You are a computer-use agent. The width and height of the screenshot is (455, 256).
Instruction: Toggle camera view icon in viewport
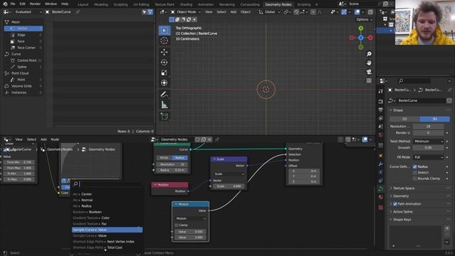(x=369, y=72)
